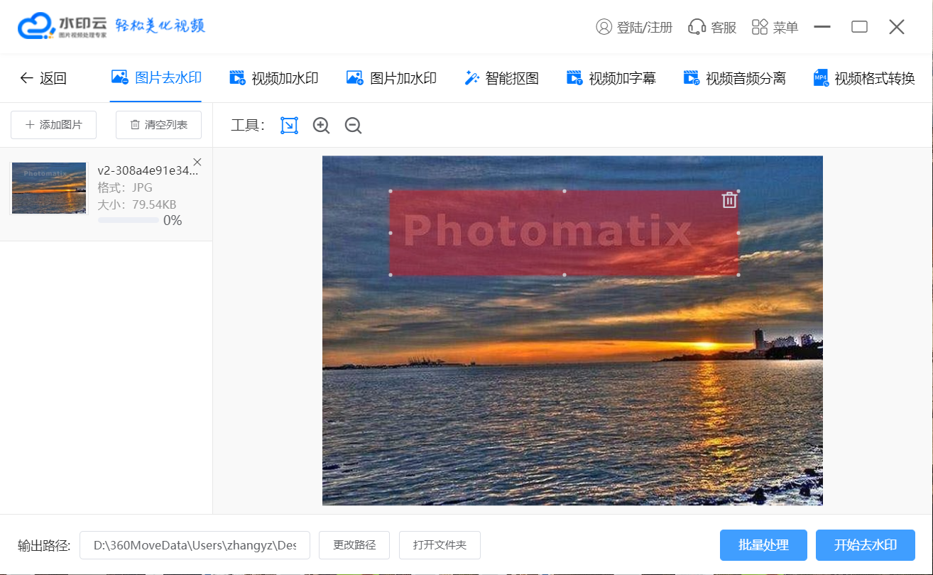Select the sunset image thumbnail in list
The height and width of the screenshot is (575, 933).
[x=49, y=188]
